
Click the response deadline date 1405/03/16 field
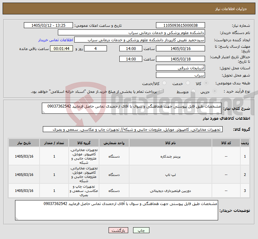(180, 48)
